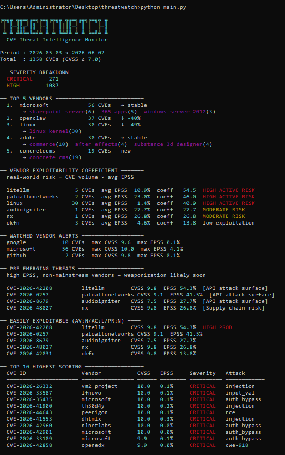Viewport: 285px width, 455px height.
Task: Click 'github' in watched vendor alerts
Action: (16, 256)
